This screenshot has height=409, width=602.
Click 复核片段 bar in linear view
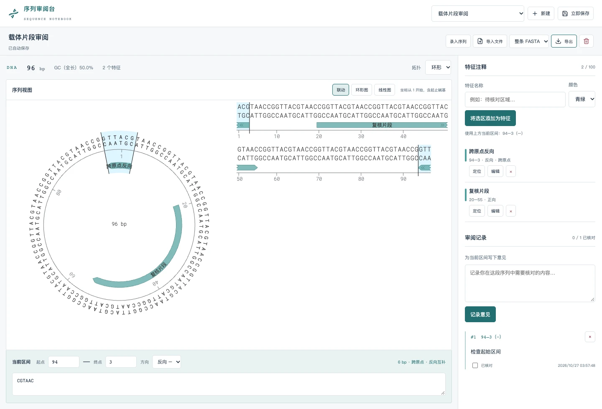[x=382, y=125]
